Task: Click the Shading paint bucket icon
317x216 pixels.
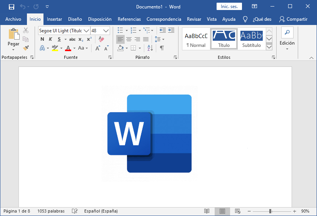Action: pos(120,48)
